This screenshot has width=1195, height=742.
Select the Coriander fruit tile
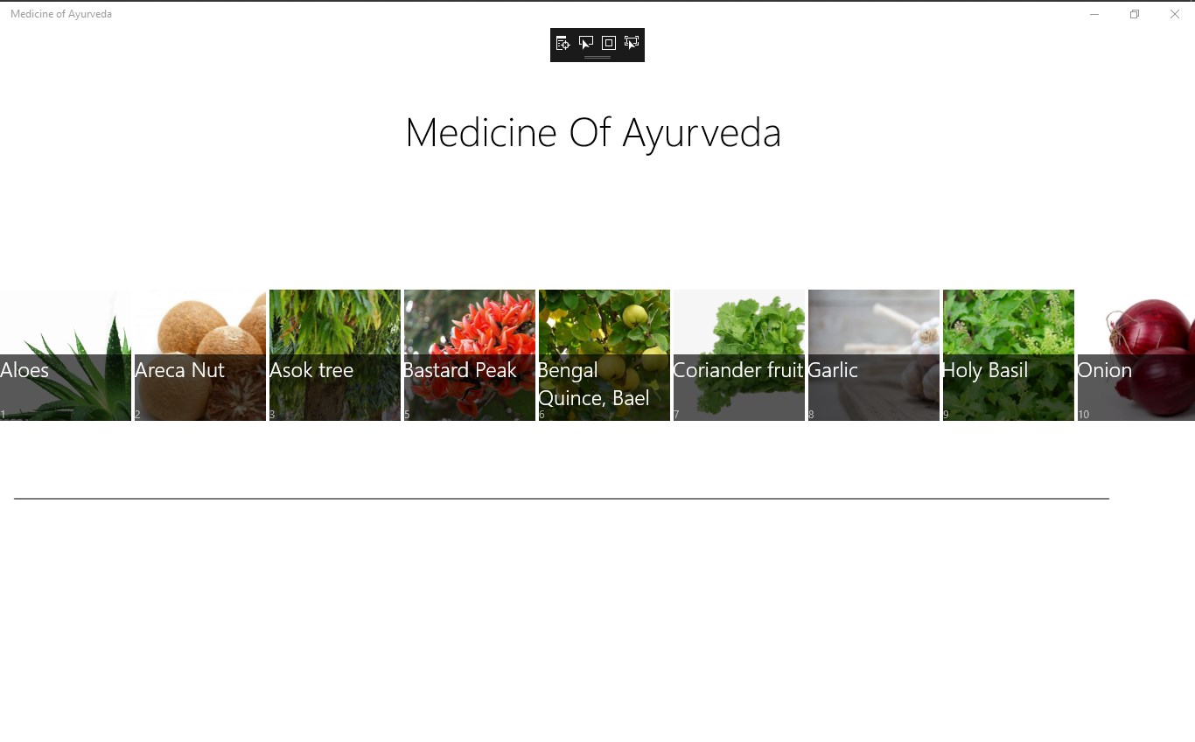739,355
